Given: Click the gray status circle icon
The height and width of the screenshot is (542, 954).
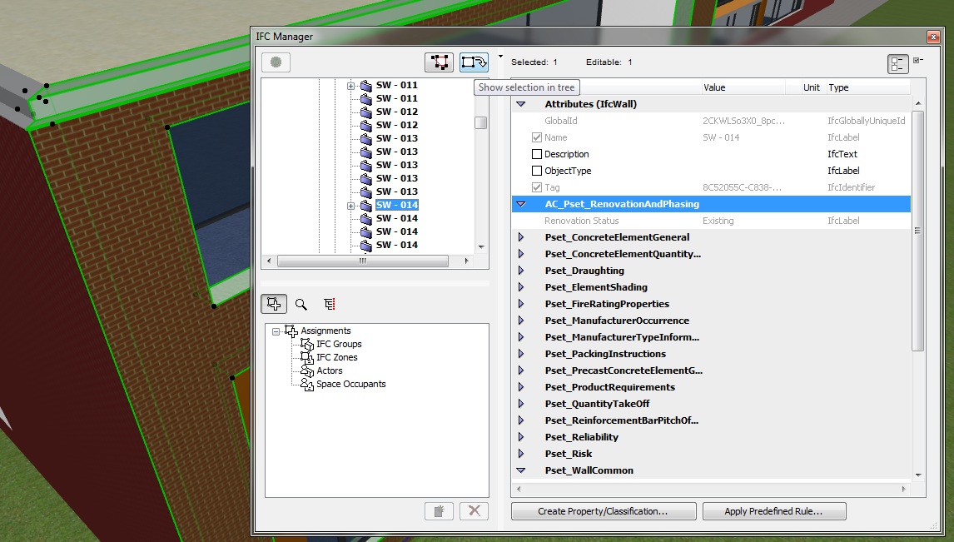Looking at the screenshot, I should coord(275,62).
